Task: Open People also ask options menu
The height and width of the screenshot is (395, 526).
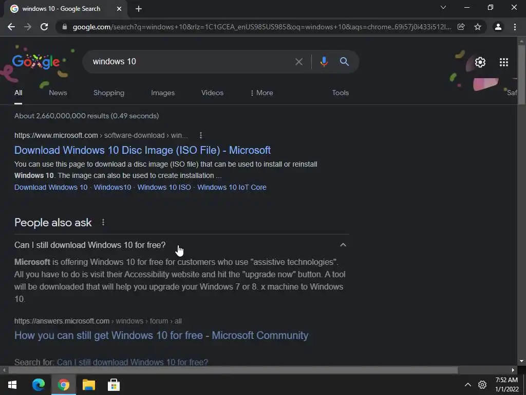Action: (x=103, y=222)
